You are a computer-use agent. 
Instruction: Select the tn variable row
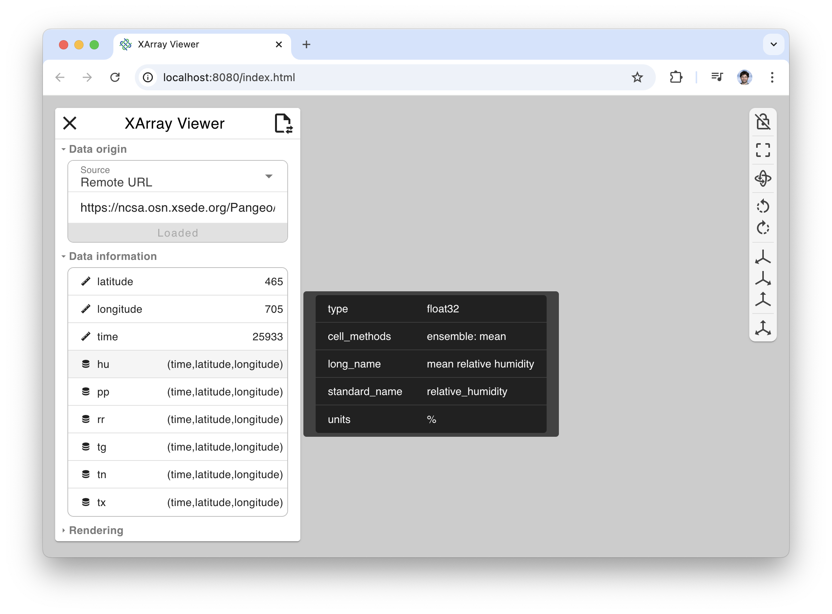[178, 474]
